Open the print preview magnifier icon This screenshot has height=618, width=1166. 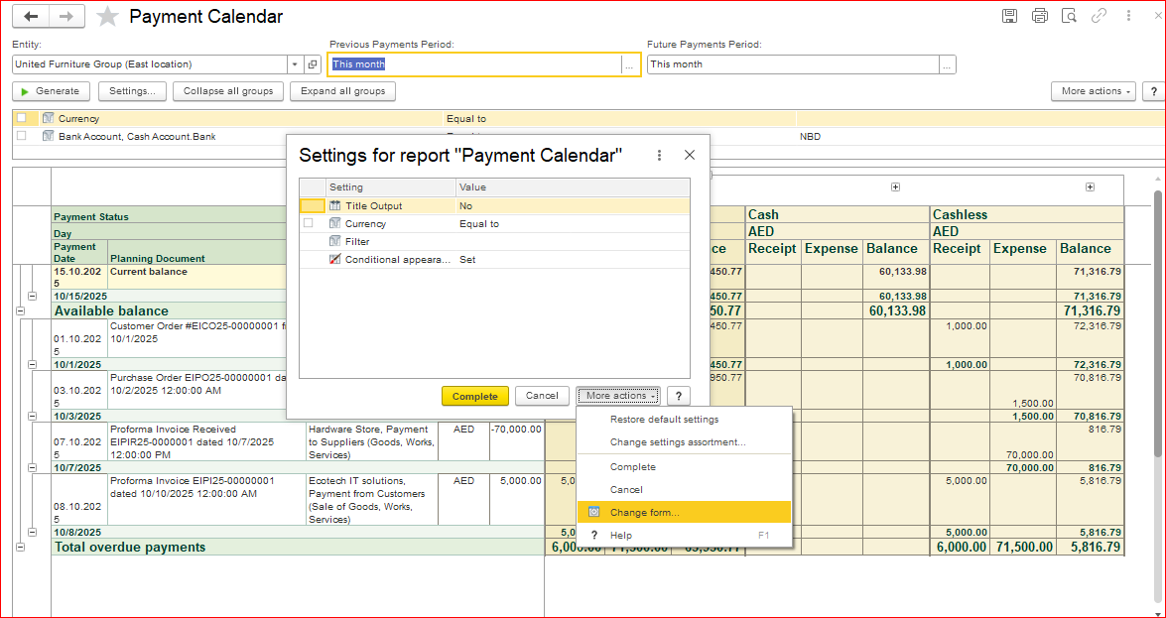[1069, 16]
